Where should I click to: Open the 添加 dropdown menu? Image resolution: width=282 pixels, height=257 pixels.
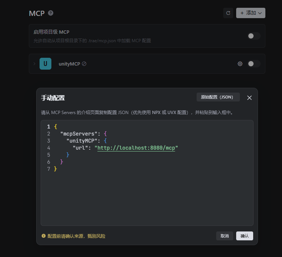251,13
